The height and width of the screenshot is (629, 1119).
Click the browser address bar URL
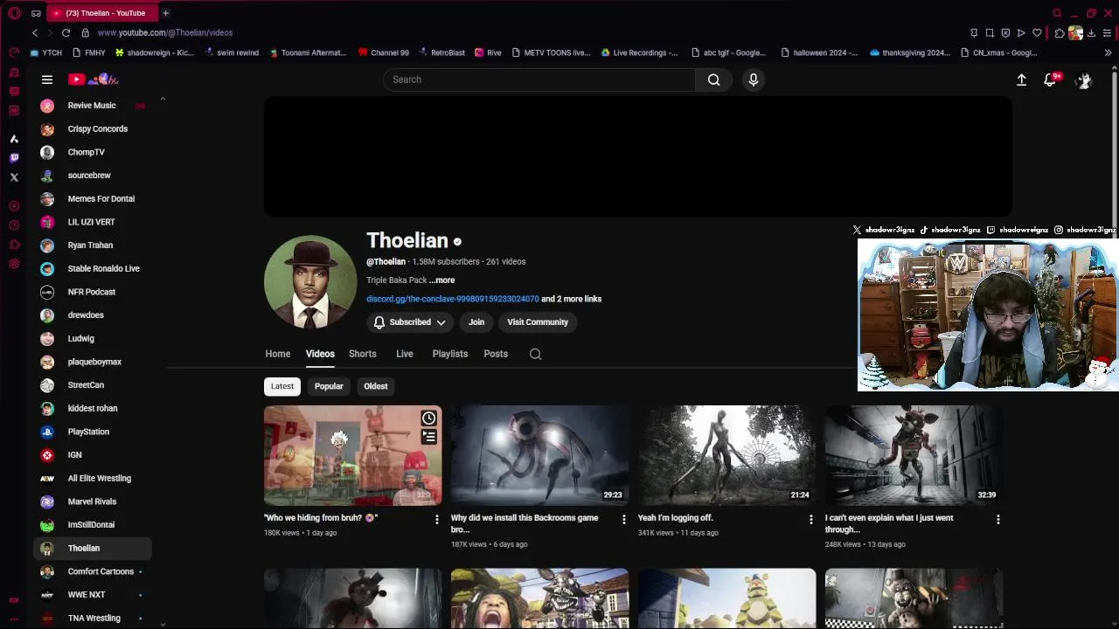[x=165, y=32]
